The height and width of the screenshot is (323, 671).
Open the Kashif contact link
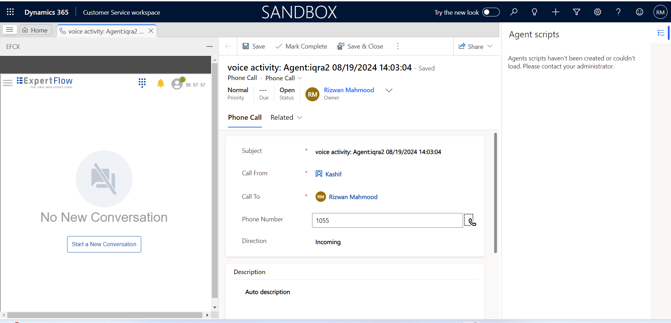pos(333,174)
